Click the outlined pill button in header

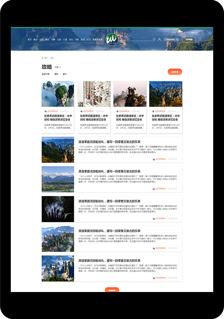(189, 40)
